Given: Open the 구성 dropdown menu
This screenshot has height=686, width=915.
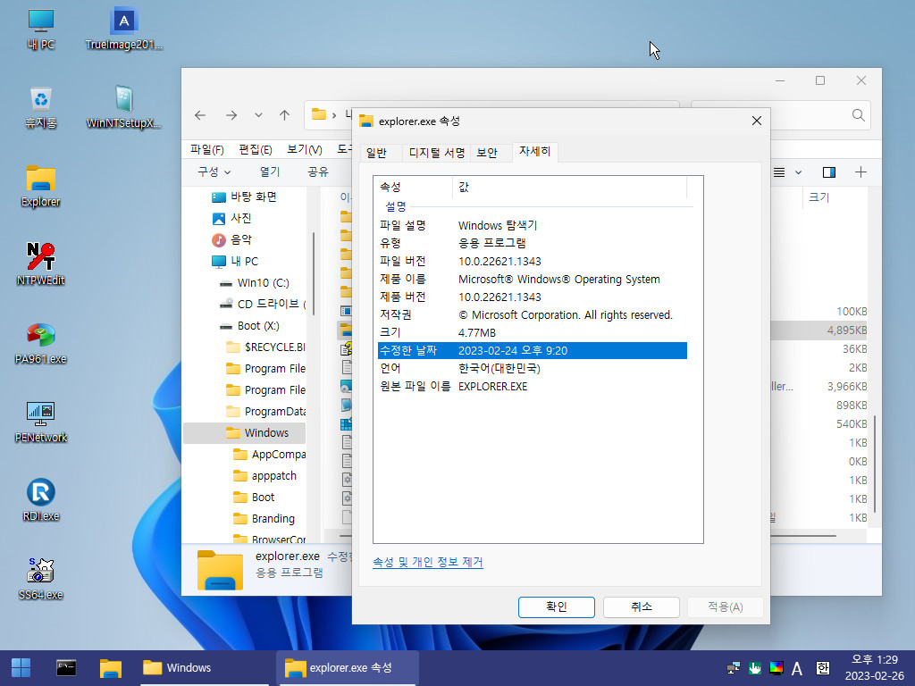Looking at the screenshot, I should coord(214,172).
